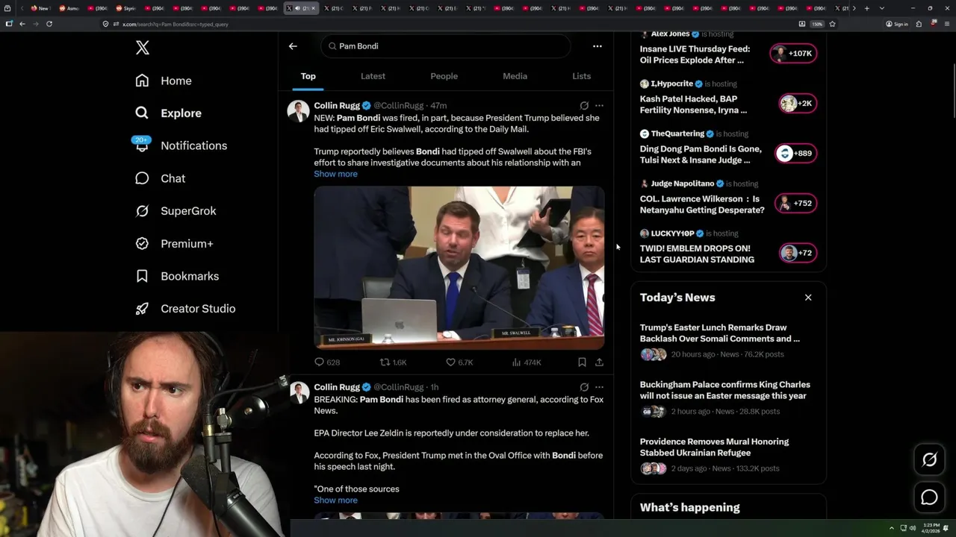
Task: Open Notifications bell icon
Action: tap(142, 145)
